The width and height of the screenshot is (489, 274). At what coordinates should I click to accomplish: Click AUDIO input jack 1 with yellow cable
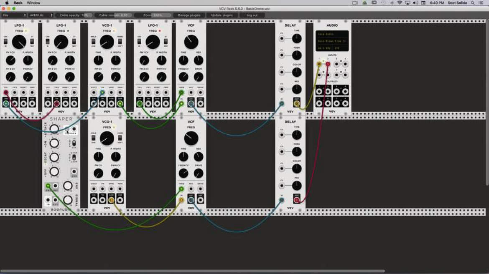tap(319, 64)
